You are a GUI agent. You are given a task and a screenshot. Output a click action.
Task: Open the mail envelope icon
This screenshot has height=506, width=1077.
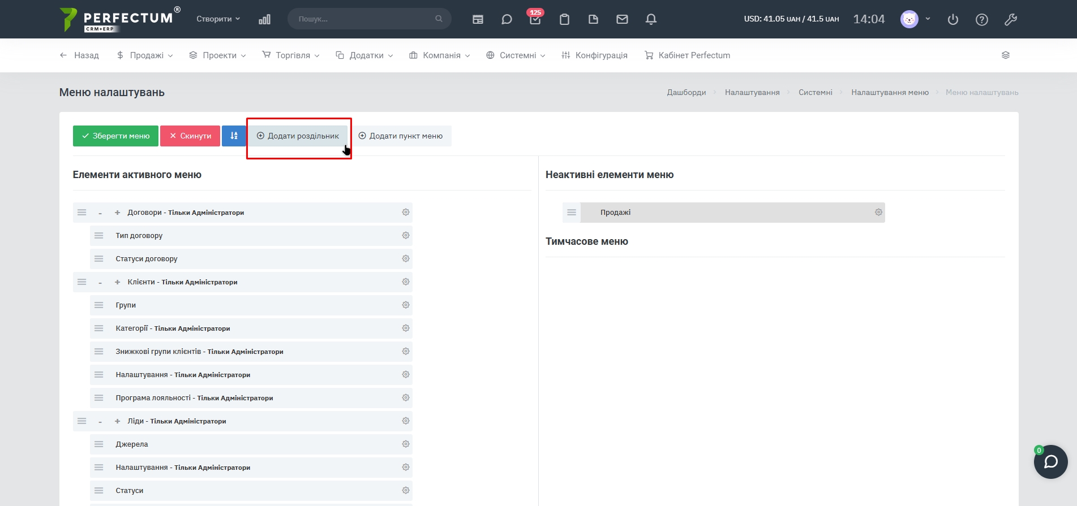622,19
